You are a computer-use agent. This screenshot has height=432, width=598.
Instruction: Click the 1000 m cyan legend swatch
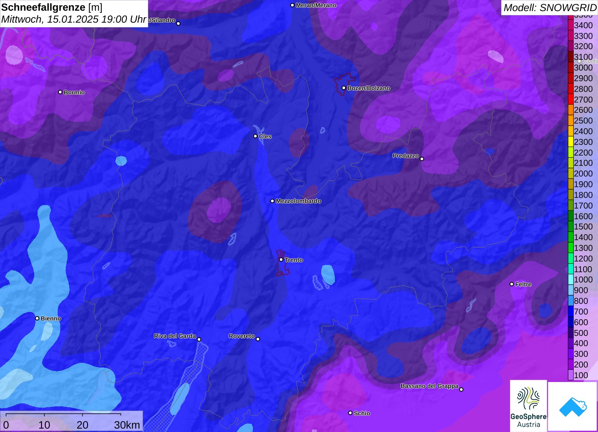(571, 279)
